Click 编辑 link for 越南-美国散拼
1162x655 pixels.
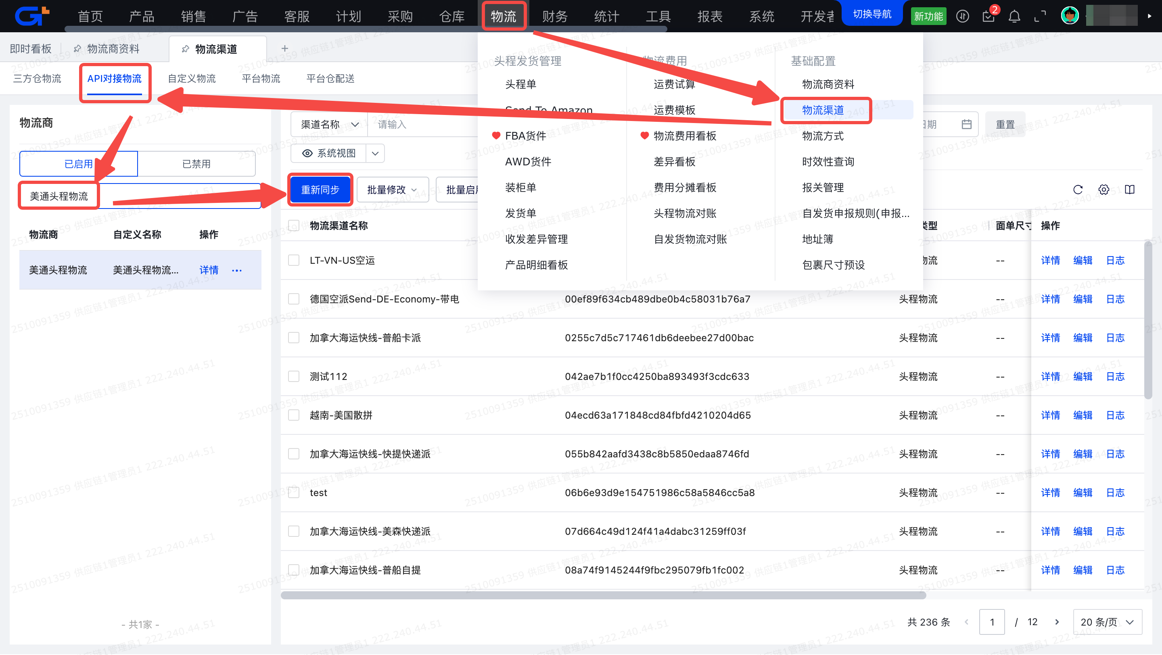click(x=1083, y=415)
